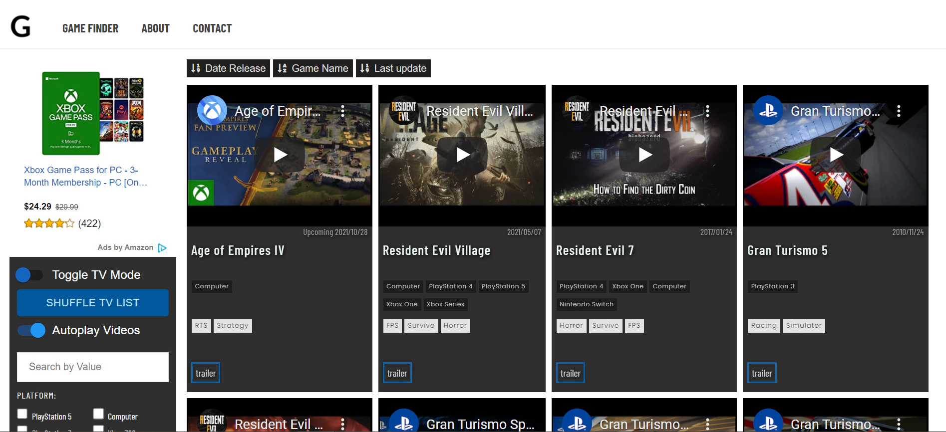The image size is (946, 432).
Task: Click the Gran Turismo 5 title
Action: [x=787, y=250]
